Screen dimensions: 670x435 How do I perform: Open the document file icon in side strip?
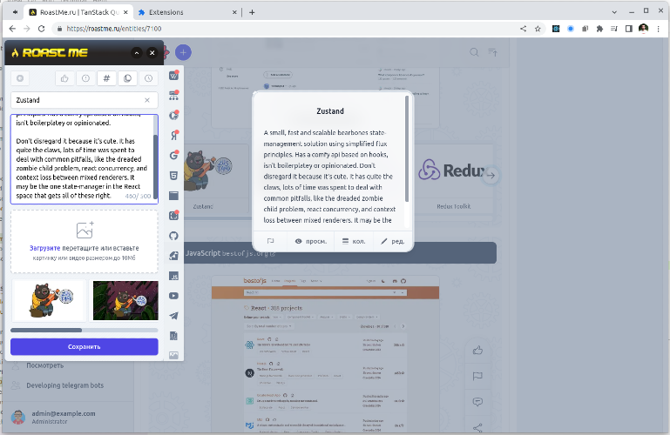pyautogui.click(x=173, y=336)
